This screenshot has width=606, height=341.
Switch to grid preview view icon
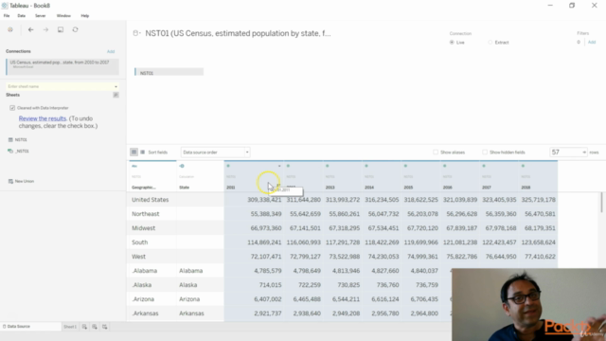(x=134, y=153)
